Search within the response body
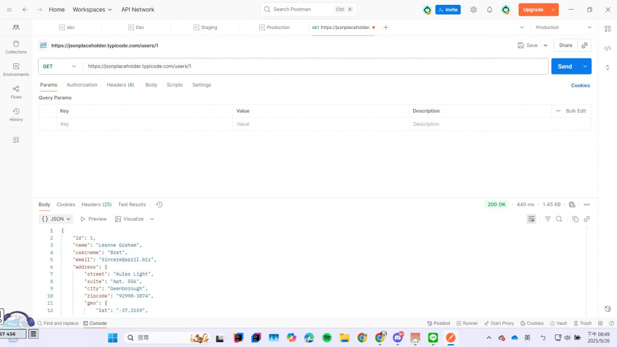 coord(559,219)
